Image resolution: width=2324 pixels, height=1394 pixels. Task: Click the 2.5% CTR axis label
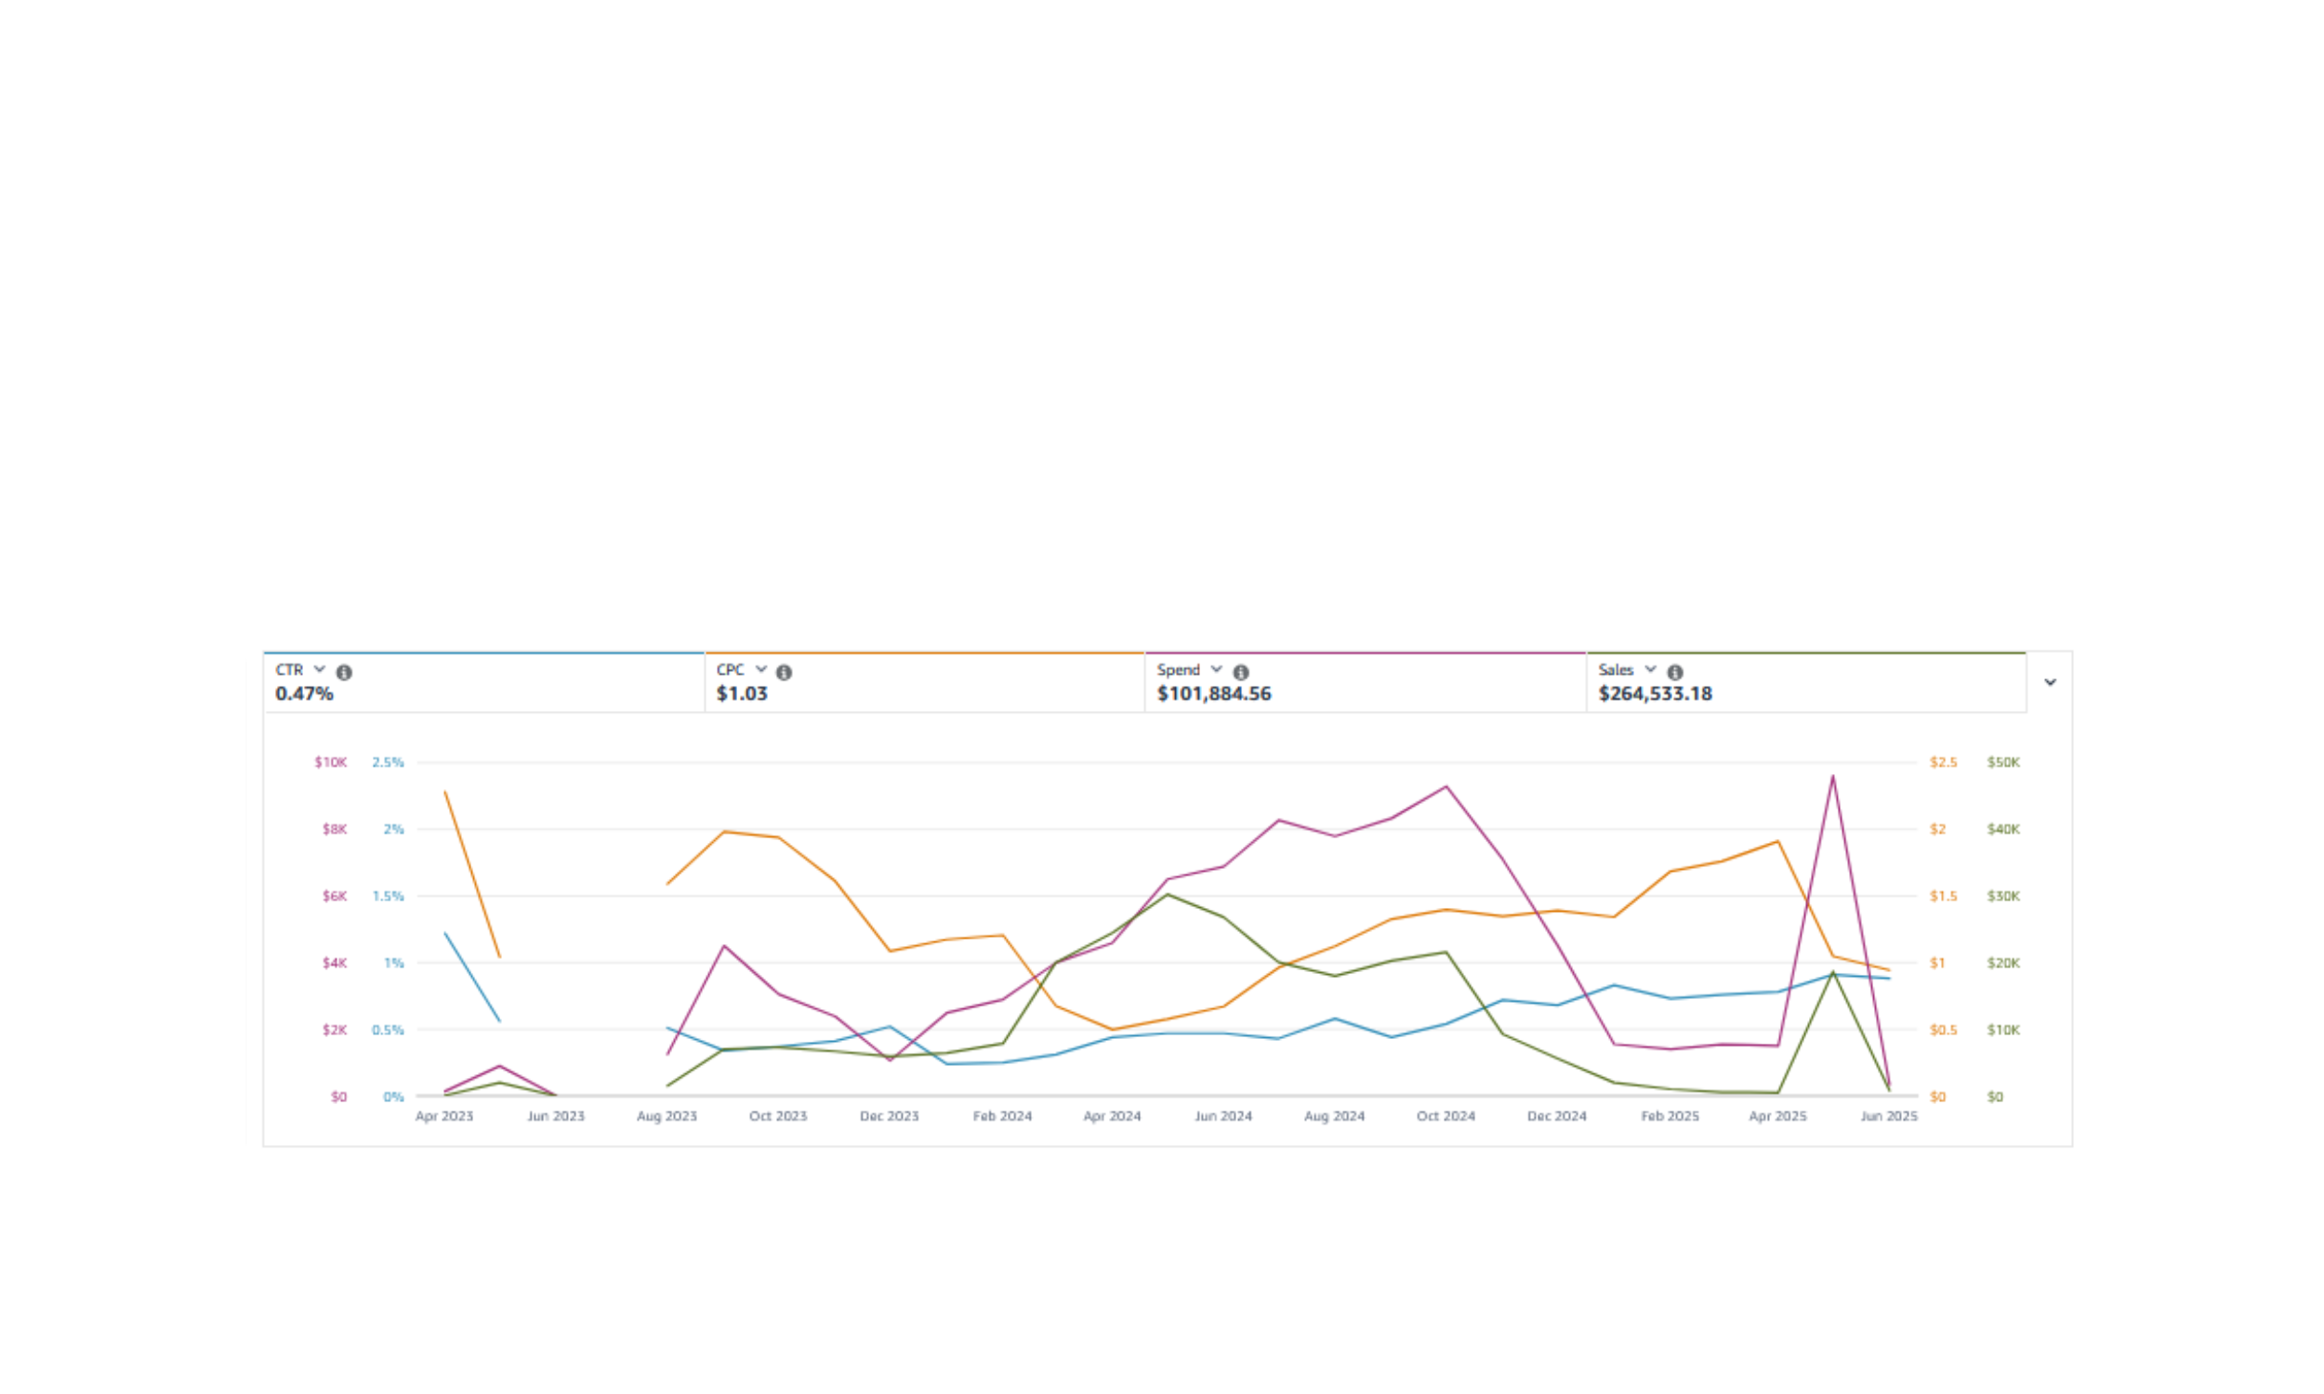(x=387, y=762)
